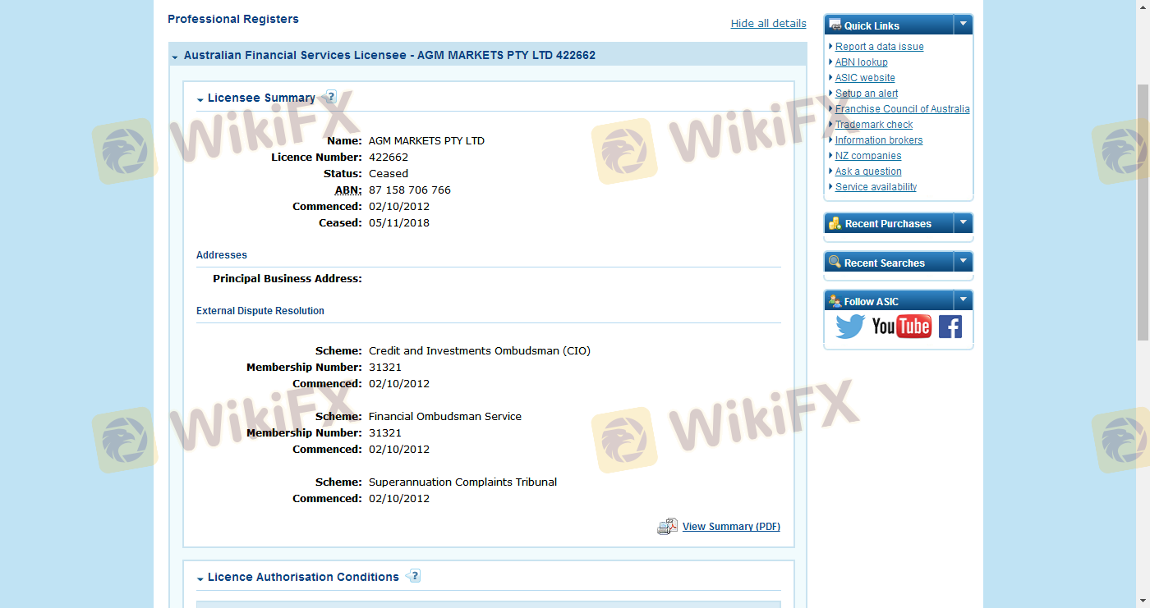The height and width of the screenshot is (608, 1150).
Task: Collapse the Australian Financial Services Licensee header
Action: point(175,57)
